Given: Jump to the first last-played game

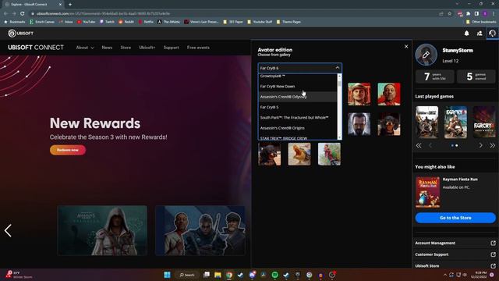Looking at the screenshot, I should click(x=419, y=146).
